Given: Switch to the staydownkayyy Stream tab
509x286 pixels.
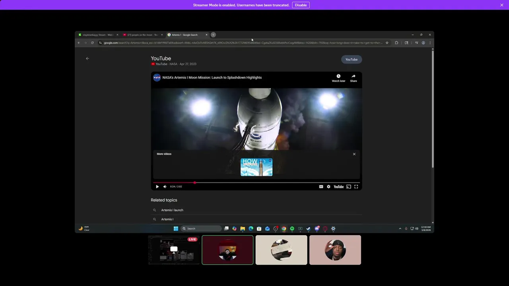Looking at the screenshot, I should (98, 35).
